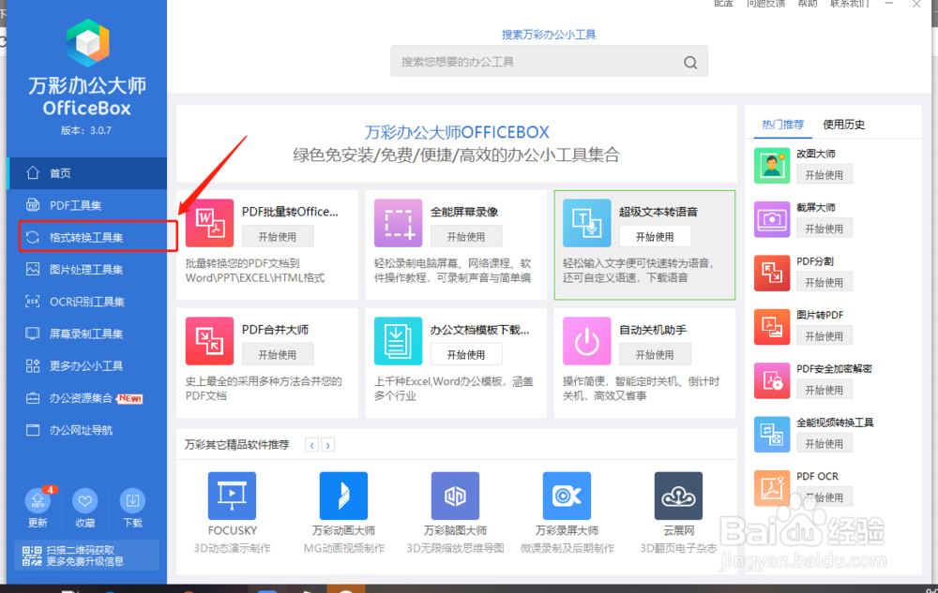Image resolution: width=938 pixels, height=593 pixels.
Task: Open 办公网址导航 sidebar entry
Action: point(87,431)
